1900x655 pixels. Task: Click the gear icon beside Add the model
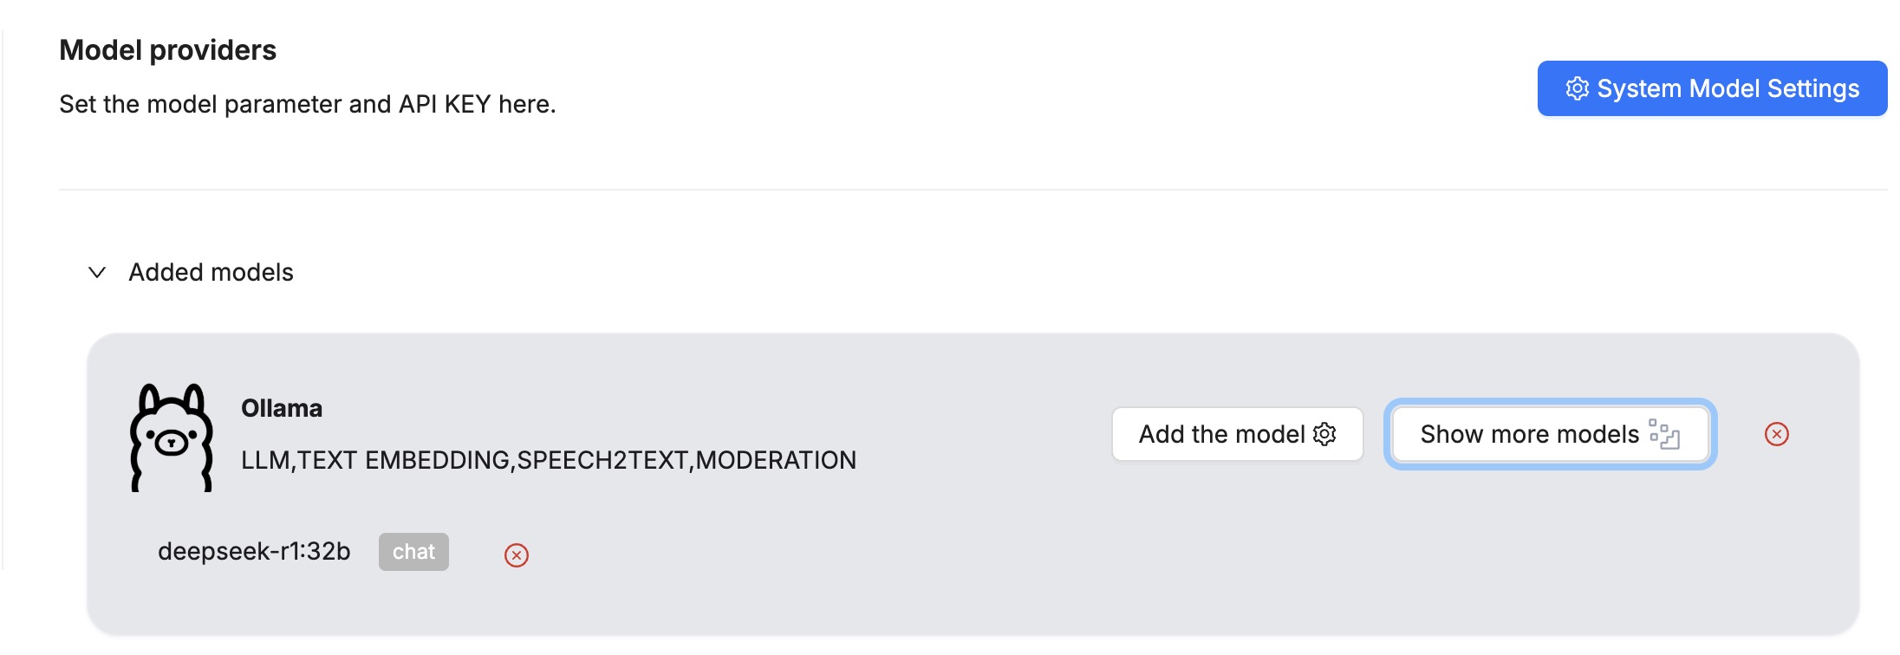coord(1324,434)
